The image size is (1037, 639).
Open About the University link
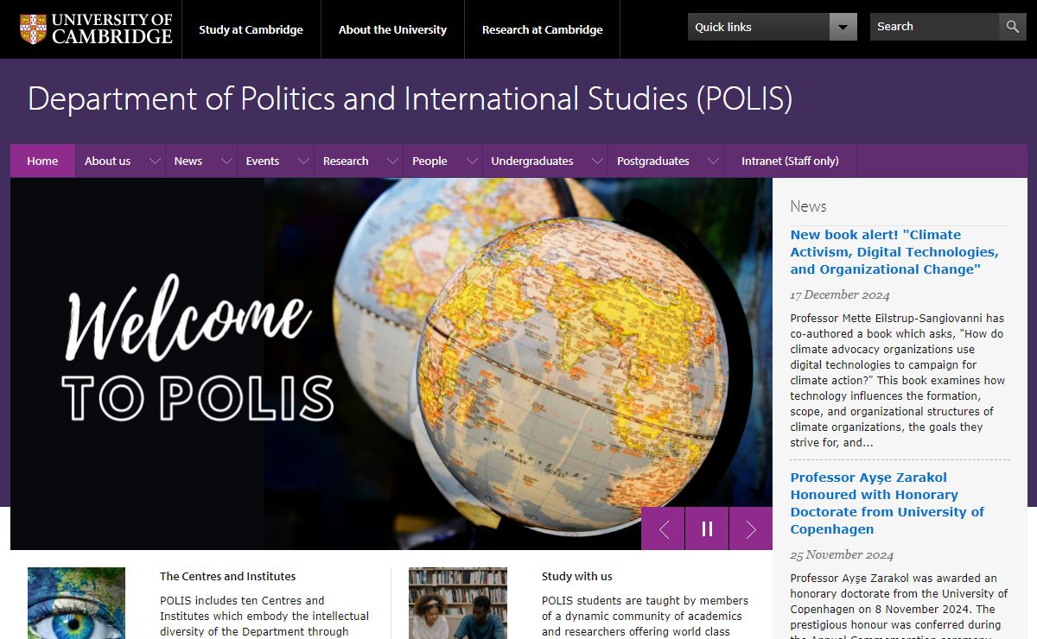(x=392, y=29)
